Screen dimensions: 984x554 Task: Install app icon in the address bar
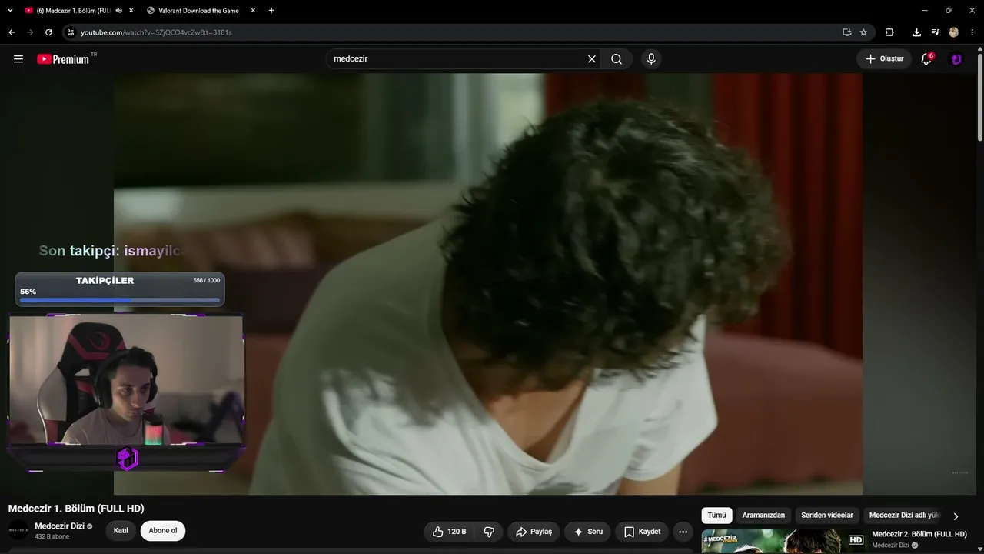pos(846,32)
